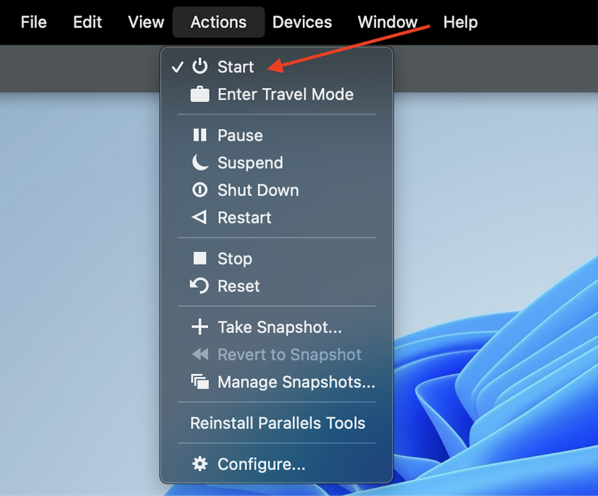Click the power icon next to Start

200,67
